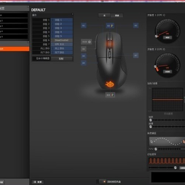Image resolution: width=185 pixels, height=185 pixels.
Task: Open the 按钮 3 action assignment field
Action: (x=62, y=28)
